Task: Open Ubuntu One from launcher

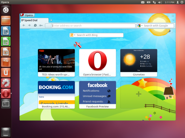Action: (6, 73)
